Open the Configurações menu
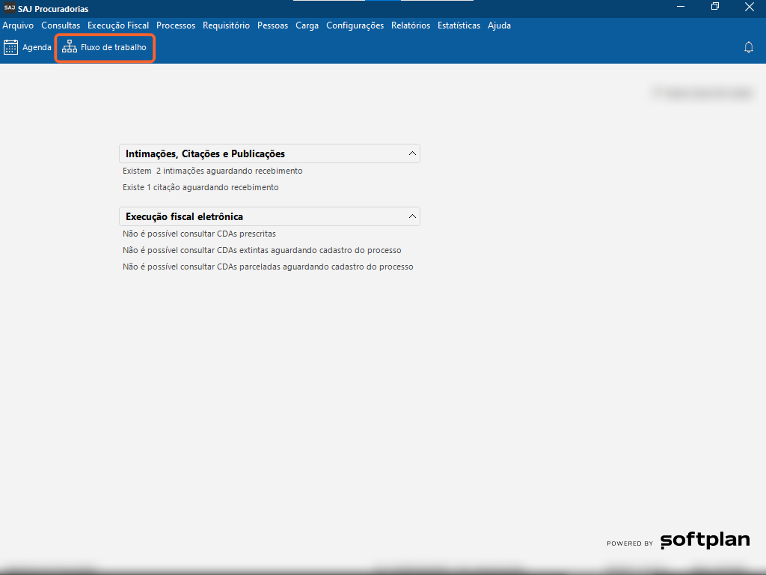This screenshot has height=575, width=766. point(355,25)
